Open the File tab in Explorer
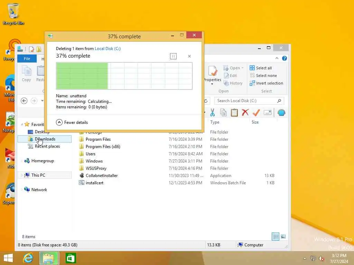The image size is (354, 265). 27,59
